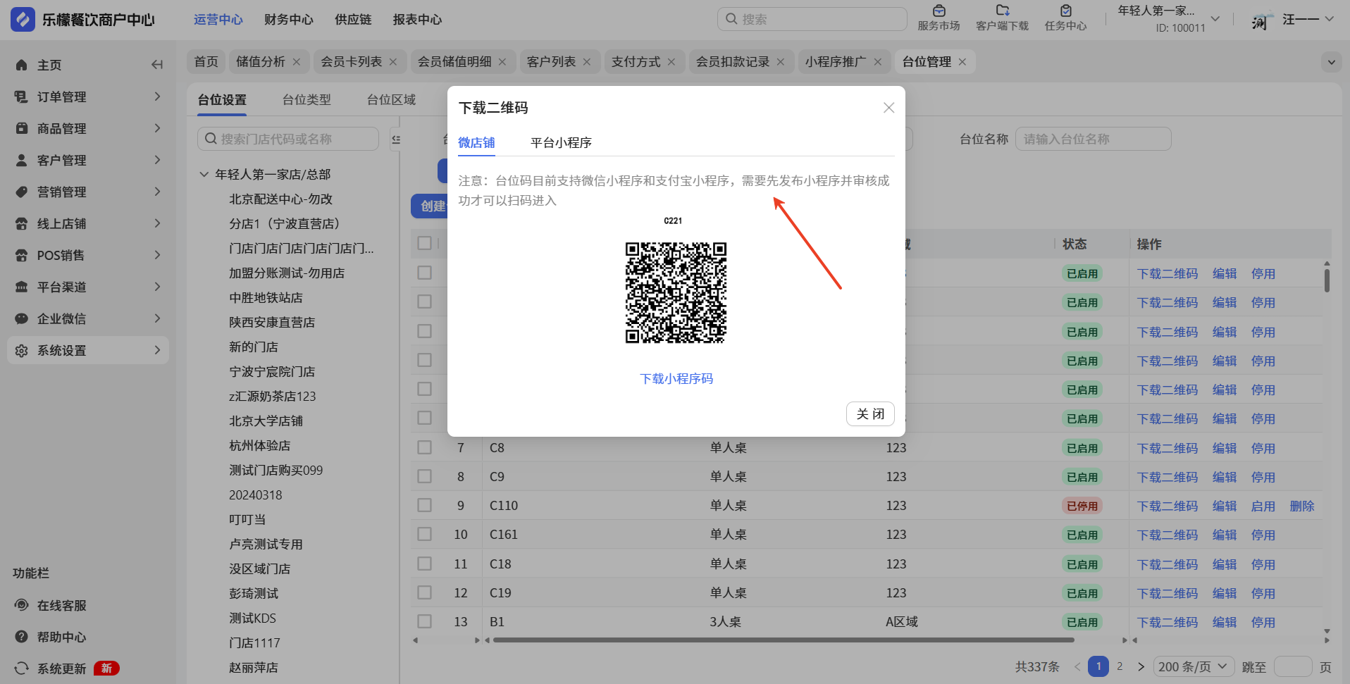1350x684 pixels.
Task: Close the 台位管理 tab with its x
Action: (x=962, y=62)
